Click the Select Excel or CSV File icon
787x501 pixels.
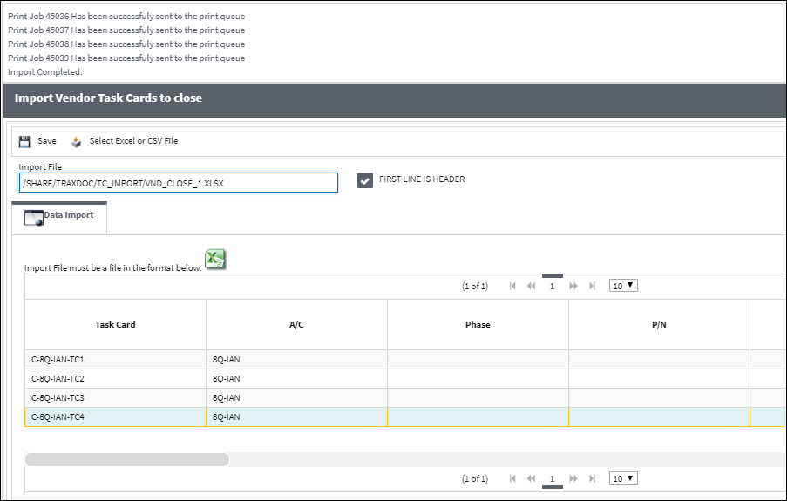point(76,142)
